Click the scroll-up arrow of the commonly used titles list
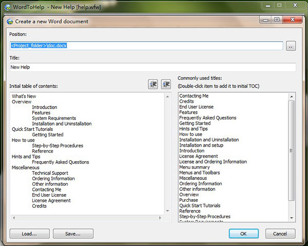The height and width of the screenshot is (246, 308). pos(292,96)
